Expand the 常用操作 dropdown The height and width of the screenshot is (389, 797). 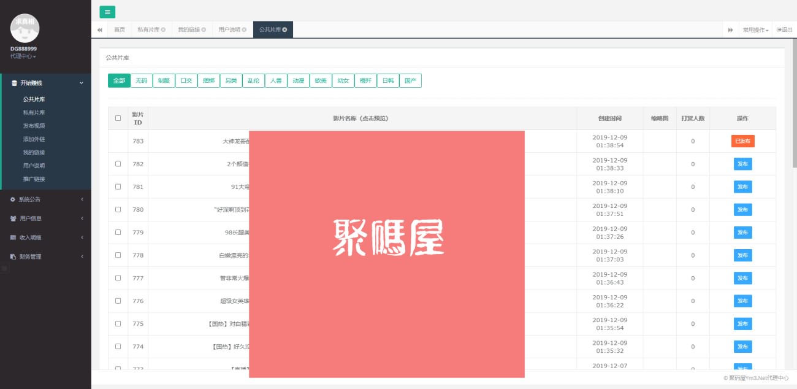coord(755,29)
